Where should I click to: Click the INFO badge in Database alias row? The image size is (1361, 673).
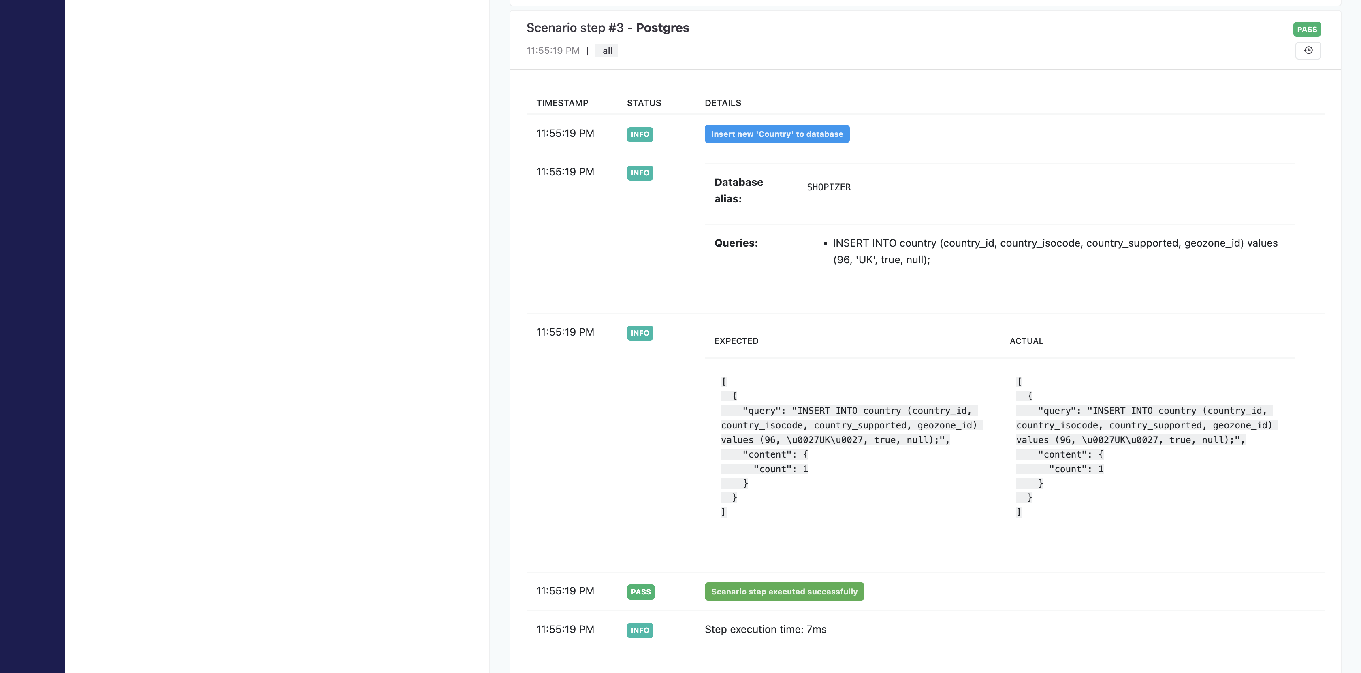tap(640, 173)
